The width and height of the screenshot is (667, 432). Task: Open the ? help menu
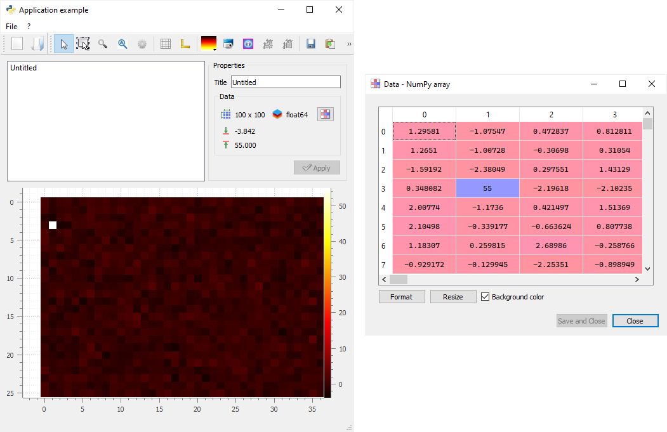click(x=29, y=27)
